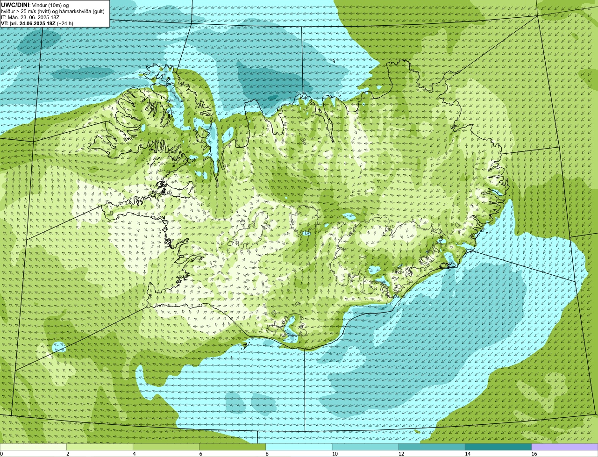Click the legend scale label "6"

[200, 454]
